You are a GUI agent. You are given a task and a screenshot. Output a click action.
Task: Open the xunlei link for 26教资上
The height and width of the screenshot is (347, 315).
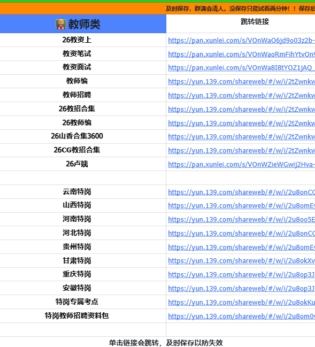[241, 41]
